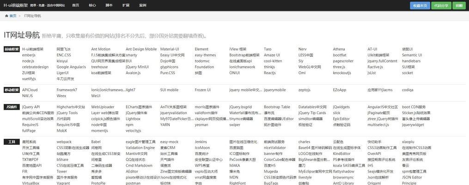
Task: Visit the RequireJS中国 link
Action: [x=68, y=124]
